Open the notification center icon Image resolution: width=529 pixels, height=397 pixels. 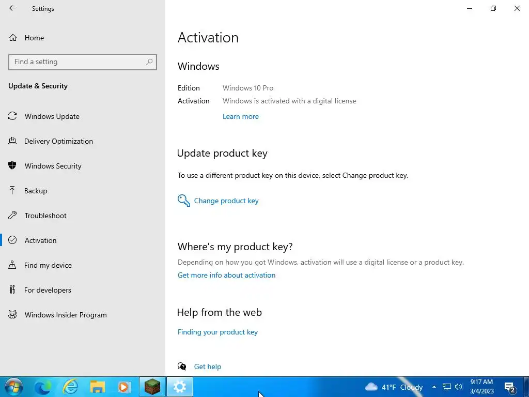pyautogui.click(x=510, y=387)
